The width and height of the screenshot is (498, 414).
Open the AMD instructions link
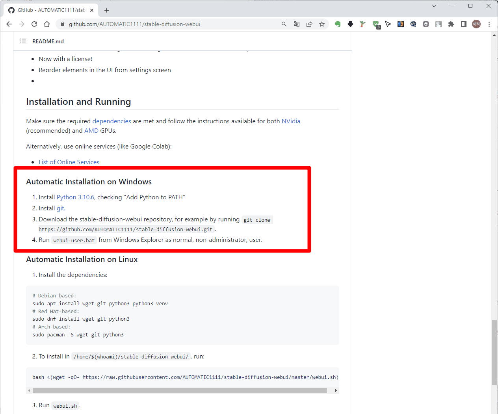click(x=91, y=130)
